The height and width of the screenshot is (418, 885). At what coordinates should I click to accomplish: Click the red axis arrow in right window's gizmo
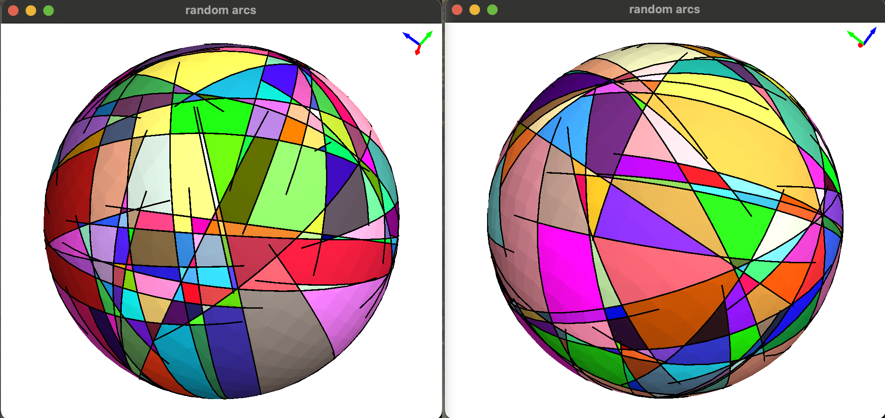coord(860,45)
